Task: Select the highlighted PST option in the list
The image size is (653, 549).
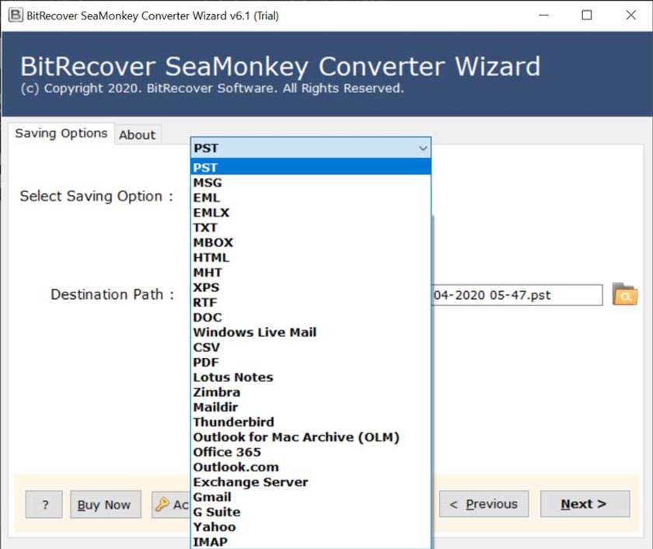Action: (x=311, y=167)
